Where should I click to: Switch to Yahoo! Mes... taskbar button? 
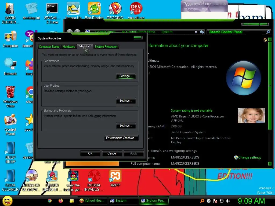(x=92, y=201)
